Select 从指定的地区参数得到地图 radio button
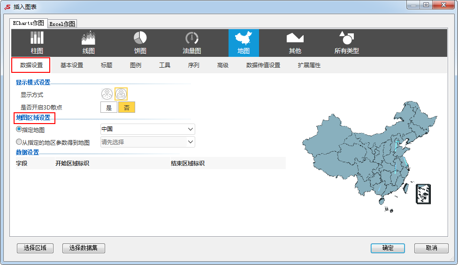The height and width of the screenshot is (265, 458). click(x=19, y=142)
